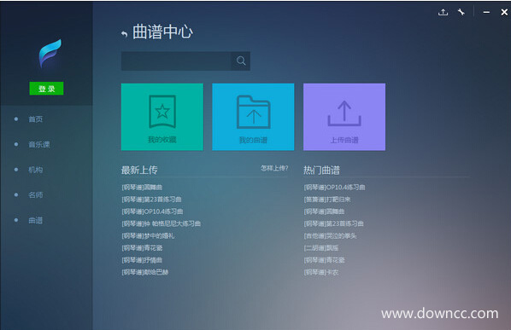
Task: Open [钢琴谱]青花瓷 under 热门曲谱
Action: click(x=324, y=260)
